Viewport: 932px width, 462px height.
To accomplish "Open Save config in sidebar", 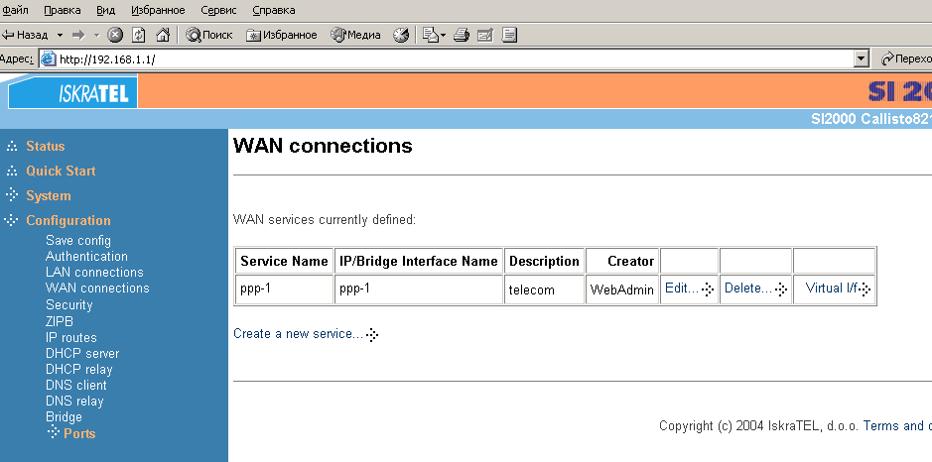I will point(77,241).
